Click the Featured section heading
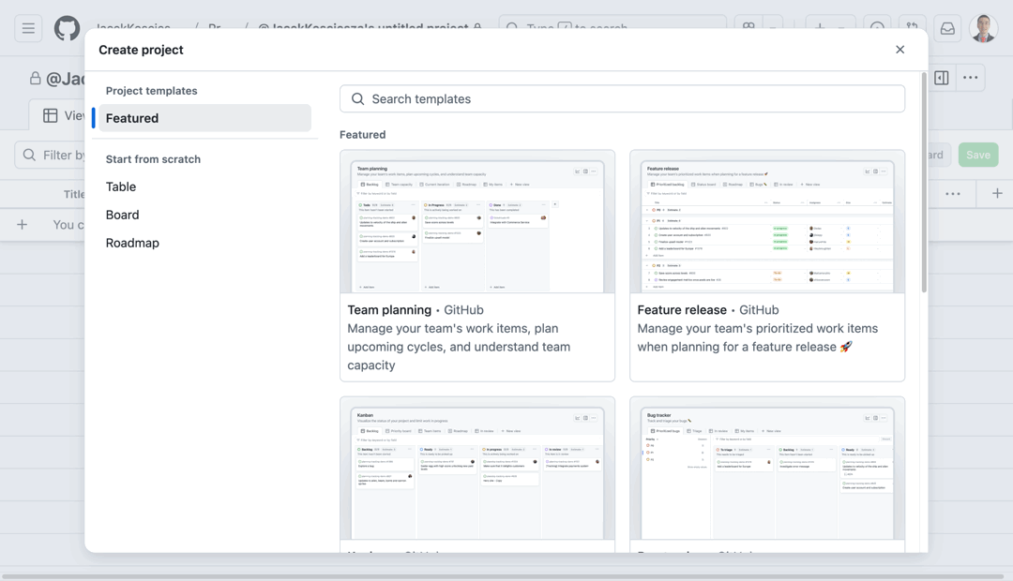This screenshot has height=581, width=1013. click(x=362, y=135)
